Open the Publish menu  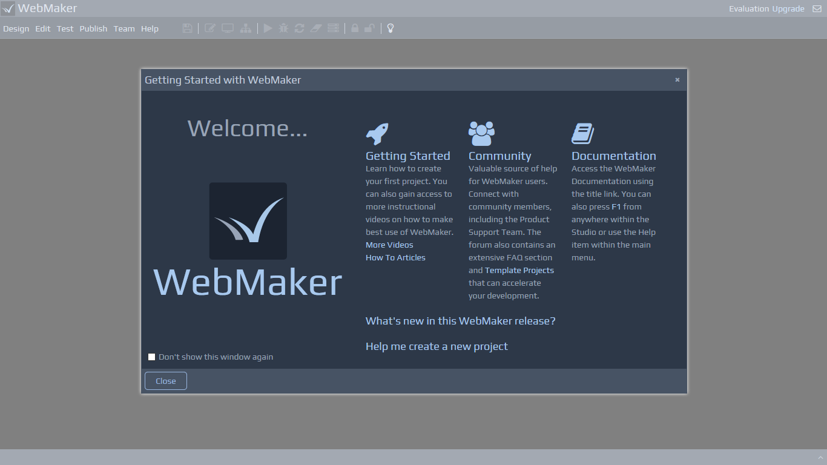[x=93, y=28]
